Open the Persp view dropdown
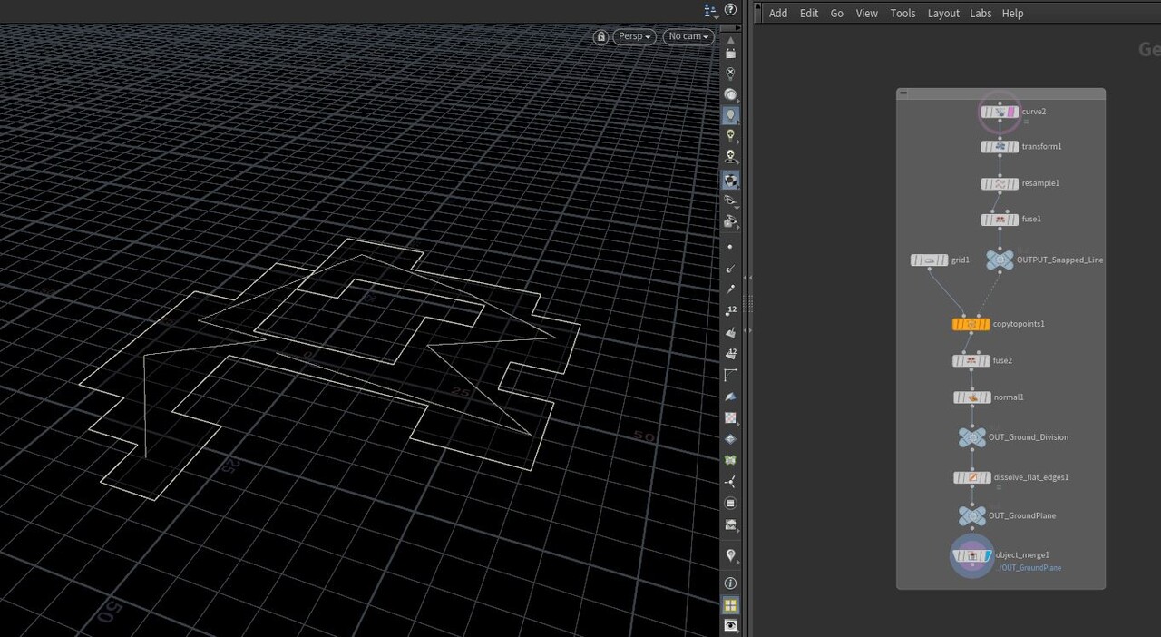Screen dimensions: 1161x637 coord(634,36)
